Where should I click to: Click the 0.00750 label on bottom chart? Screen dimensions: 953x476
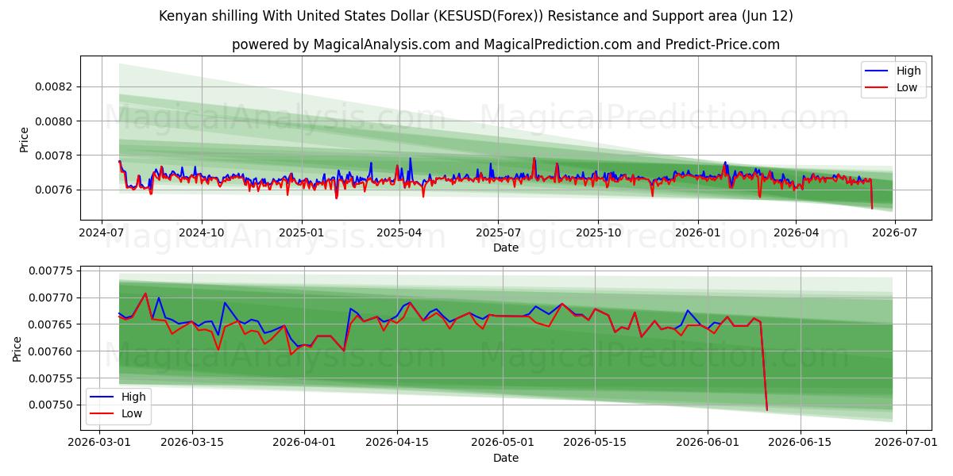[x=50, y=405]
